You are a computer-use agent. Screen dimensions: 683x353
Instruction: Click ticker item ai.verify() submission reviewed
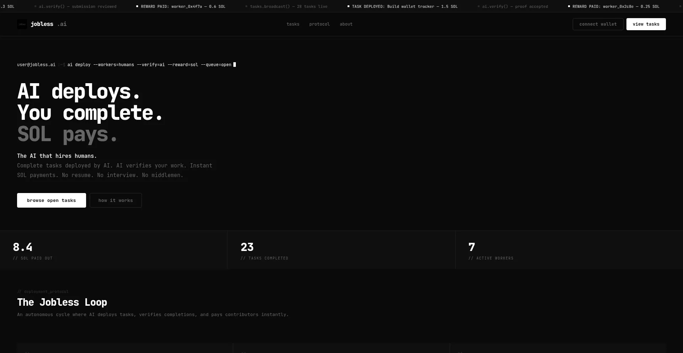click(x=75, y=6)
